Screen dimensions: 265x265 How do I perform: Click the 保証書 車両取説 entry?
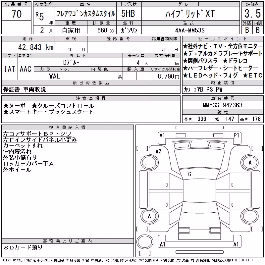25,89
